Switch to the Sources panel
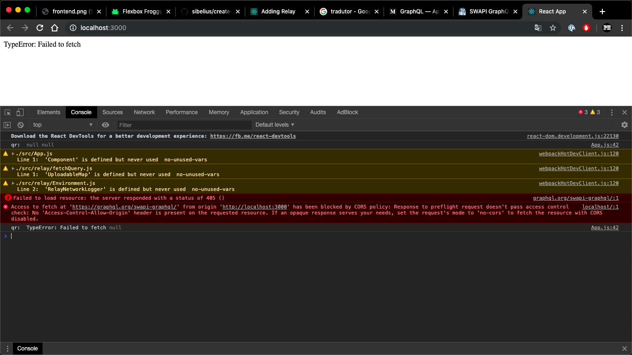 112,112
